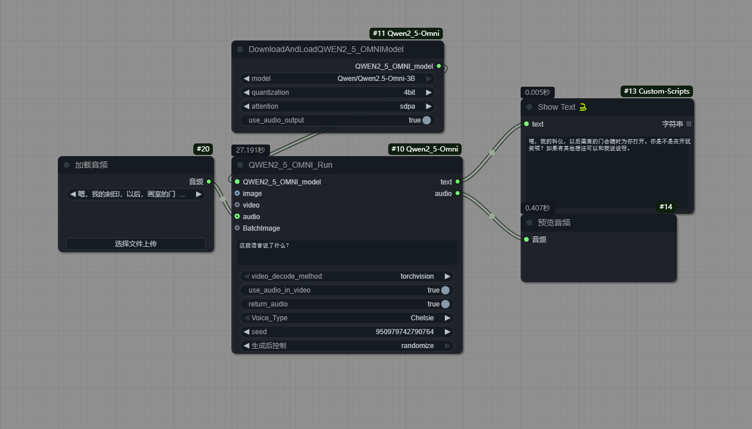The image size is (752, 429).
Task: Collapse the QWEN2_5_OMNI_Run node via its title dot
Action: [240, 165]
